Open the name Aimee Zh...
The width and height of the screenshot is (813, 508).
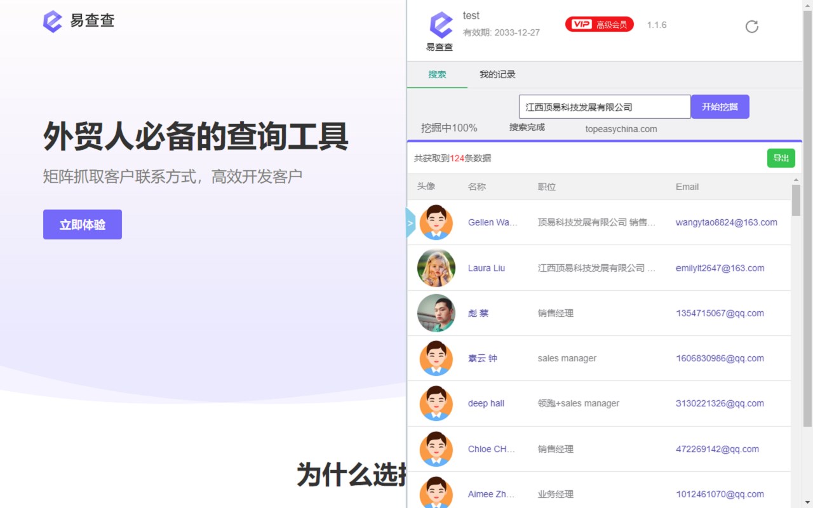(492, 494)
